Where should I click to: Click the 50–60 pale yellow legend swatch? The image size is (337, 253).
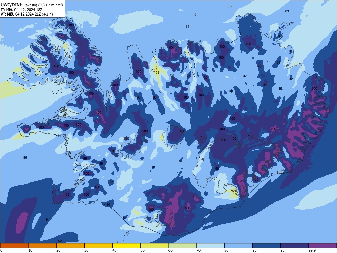(154, 246)
